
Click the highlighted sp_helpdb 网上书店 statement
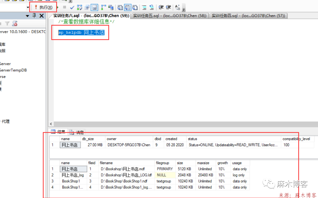81,32
